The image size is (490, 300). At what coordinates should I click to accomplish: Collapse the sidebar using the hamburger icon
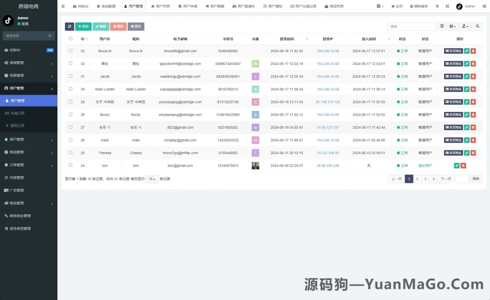click(x=64, y=6)
